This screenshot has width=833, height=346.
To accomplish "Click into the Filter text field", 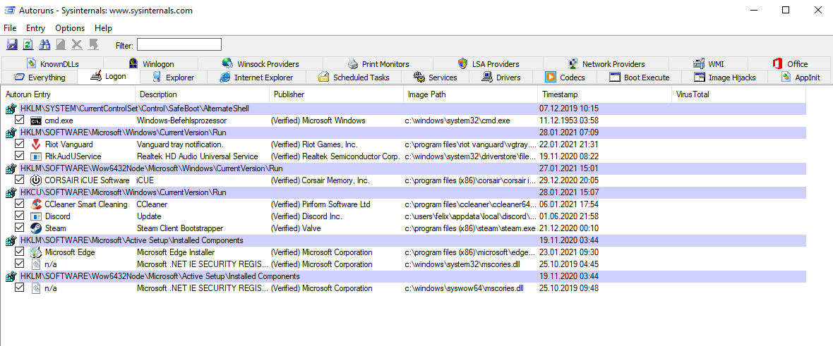I will click(179, 44).
